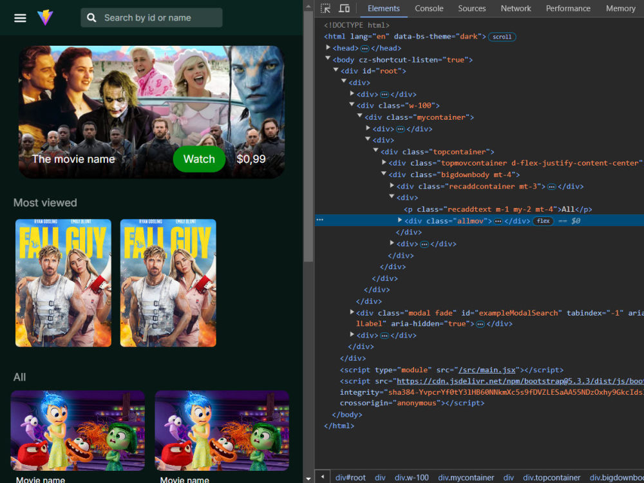Toggle the device toolbar icon
This screenshot has height=483, width=644.
344,8
